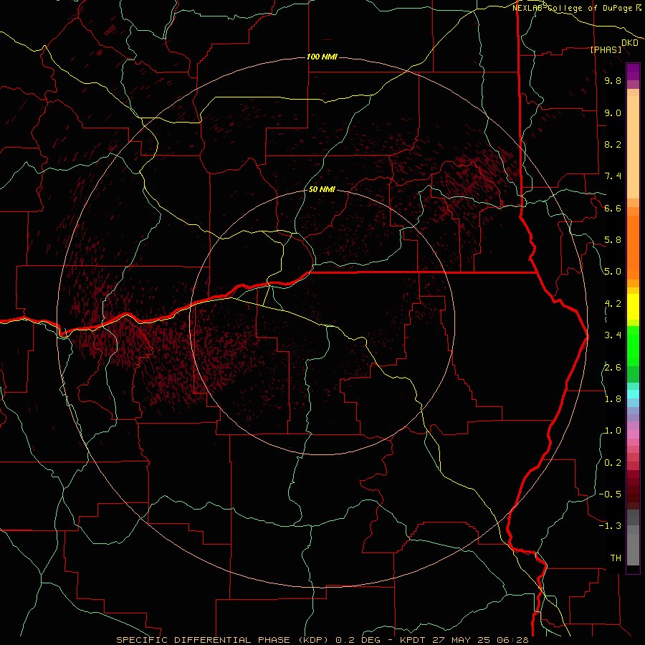Click the 6.6 value on the color scale

(x=613, y=208)
